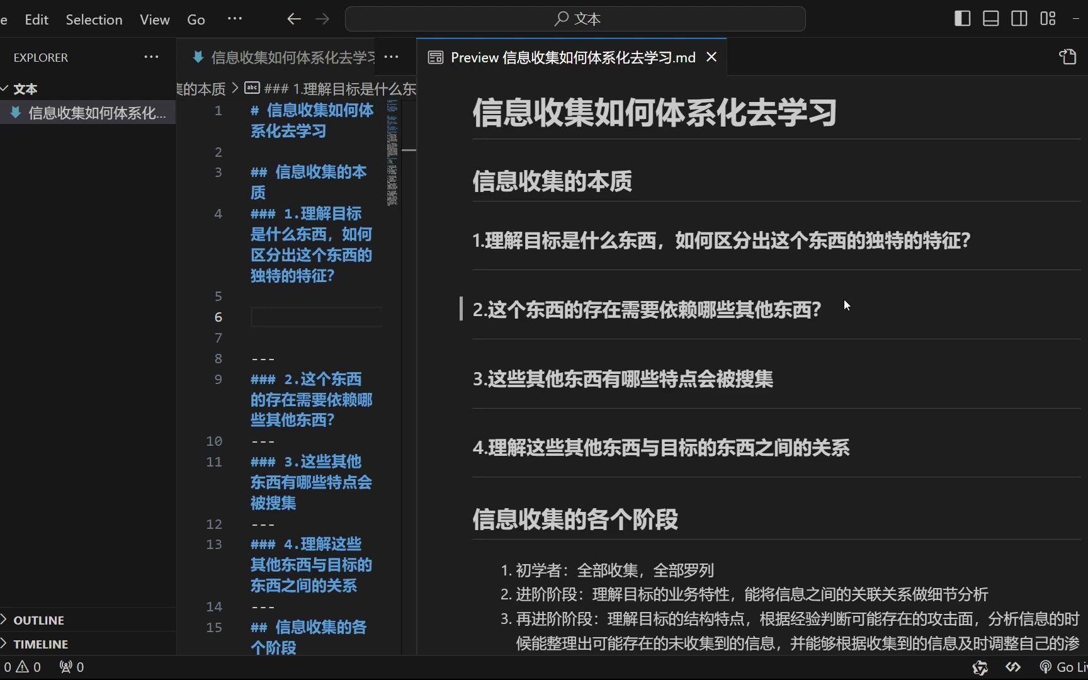Click the EXPLORER panel title

point(41,57)
